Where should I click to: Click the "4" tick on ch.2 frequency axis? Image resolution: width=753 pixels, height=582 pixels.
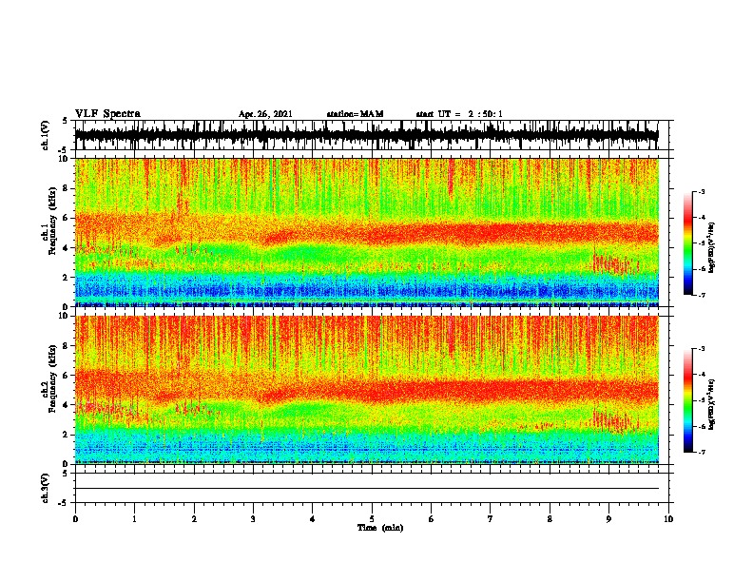point(67,405)
